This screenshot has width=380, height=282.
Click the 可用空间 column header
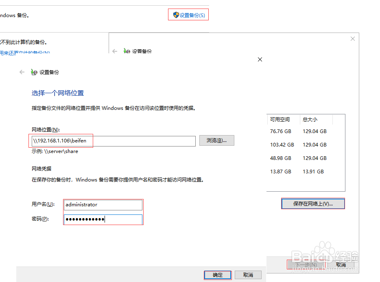coord(283,120)
